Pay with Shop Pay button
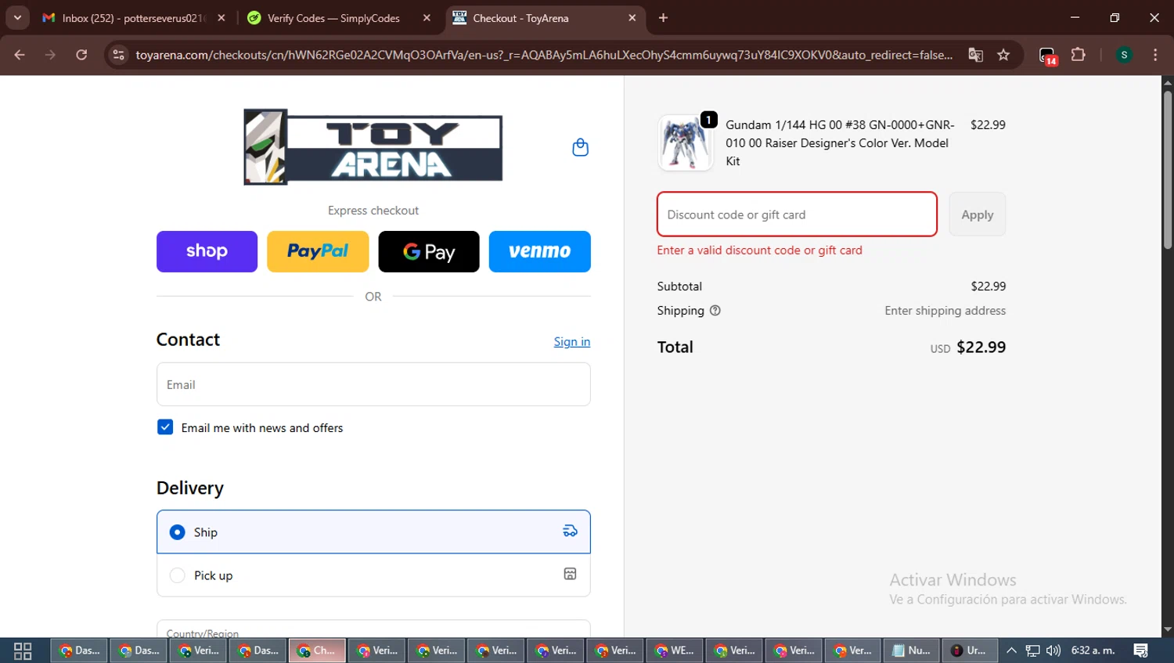This screenshot has width=1174, height=663. 207,251
